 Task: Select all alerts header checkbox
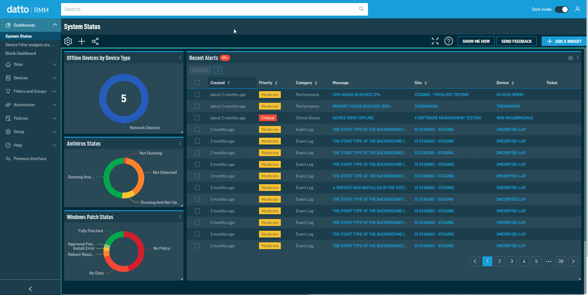coord(197,83)
